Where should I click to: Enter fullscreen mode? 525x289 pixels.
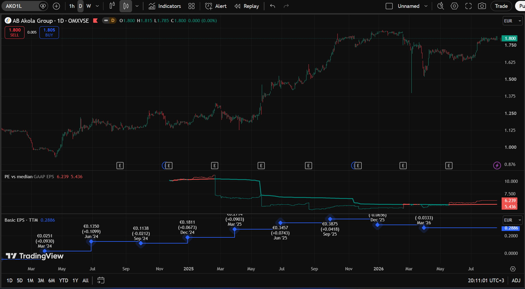pos(468,6)
